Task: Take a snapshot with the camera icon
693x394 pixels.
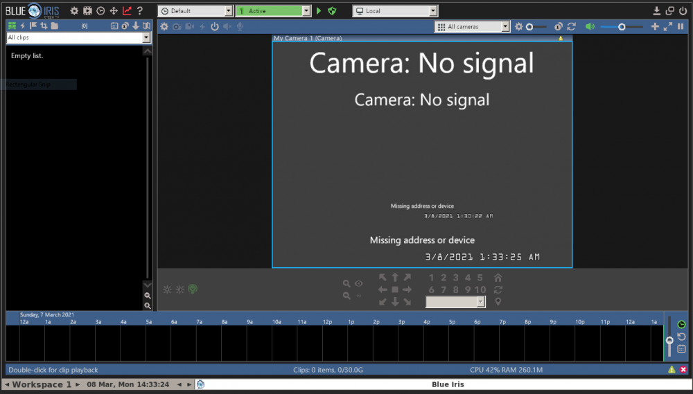Action: coord(177,26)
